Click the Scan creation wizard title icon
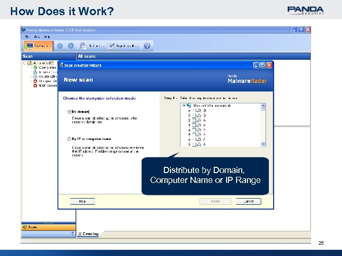This screenshot has width=342, height=256. pos(61,65)
